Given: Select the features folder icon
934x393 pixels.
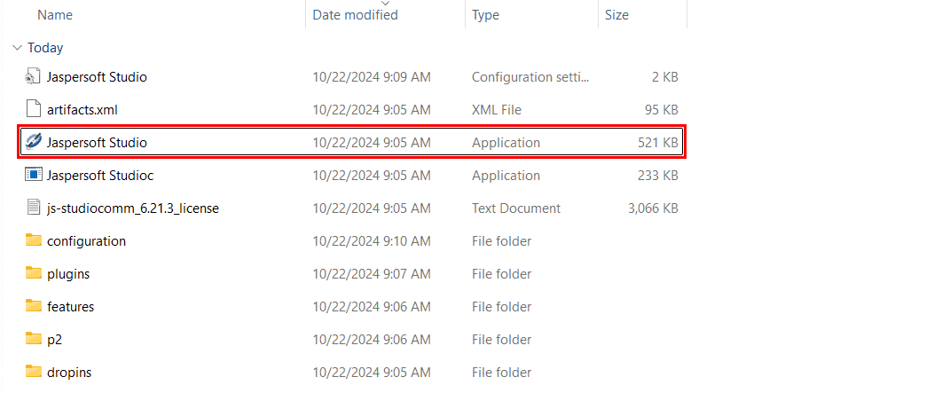Looking at the screenshot, I should point(34,307).
